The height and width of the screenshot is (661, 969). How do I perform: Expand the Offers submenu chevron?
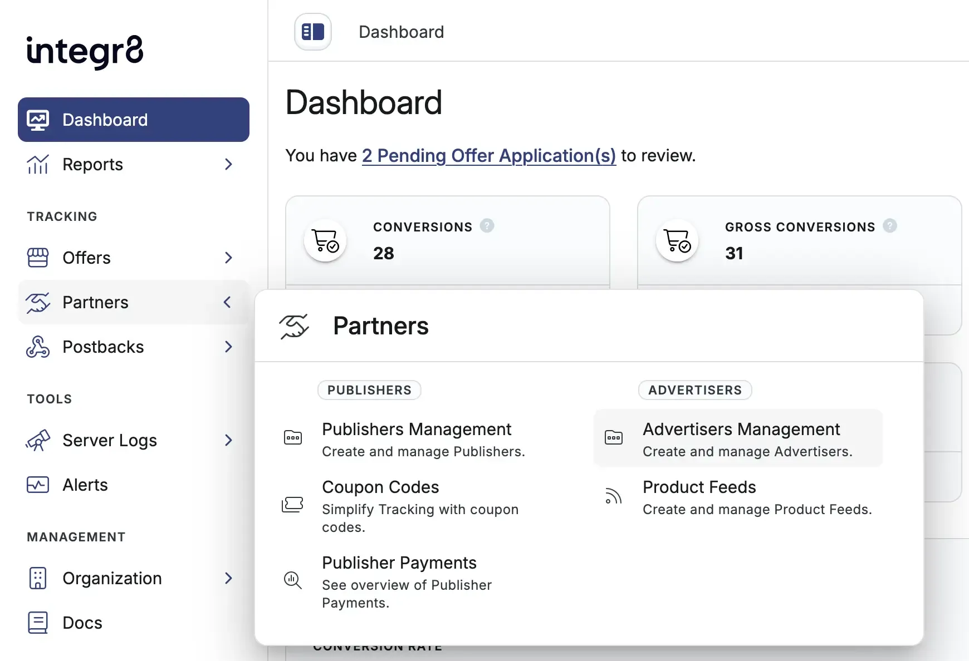(x=228, y=258)
